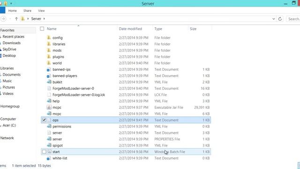300x169 pixels.
Task: Open SkyDrive in sidebar
Action: [x=9, y=49]
